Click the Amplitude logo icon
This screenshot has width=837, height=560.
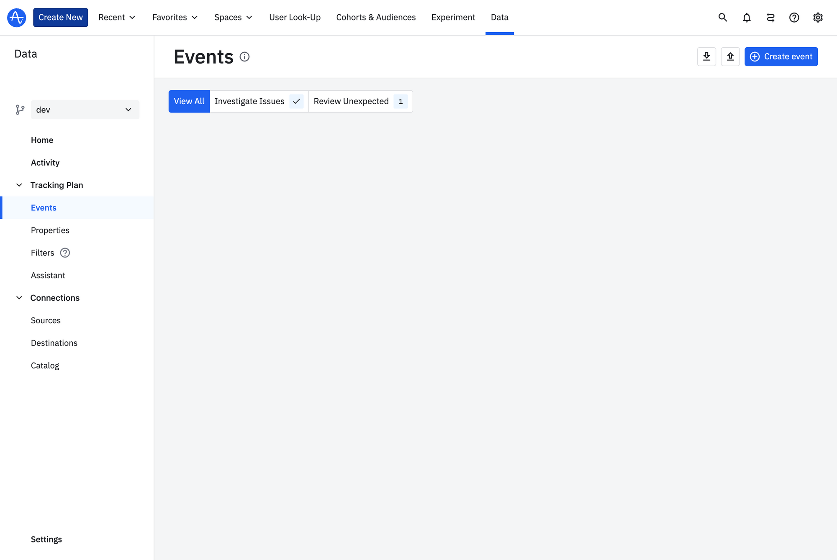[x=17, y=18]
